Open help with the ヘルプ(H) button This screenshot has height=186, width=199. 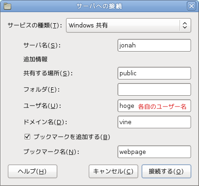pos(33,171)
